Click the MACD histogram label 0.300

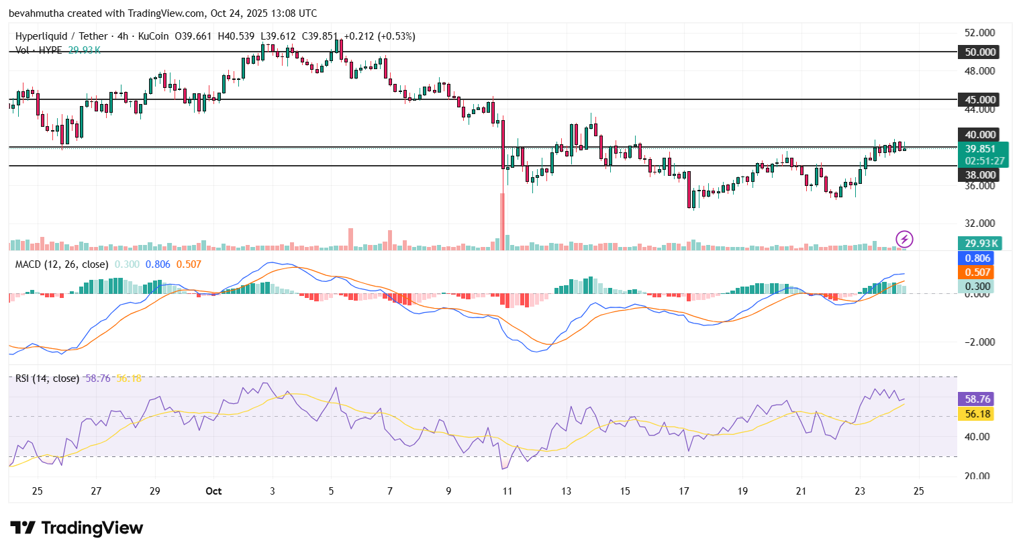click(977, 287)
